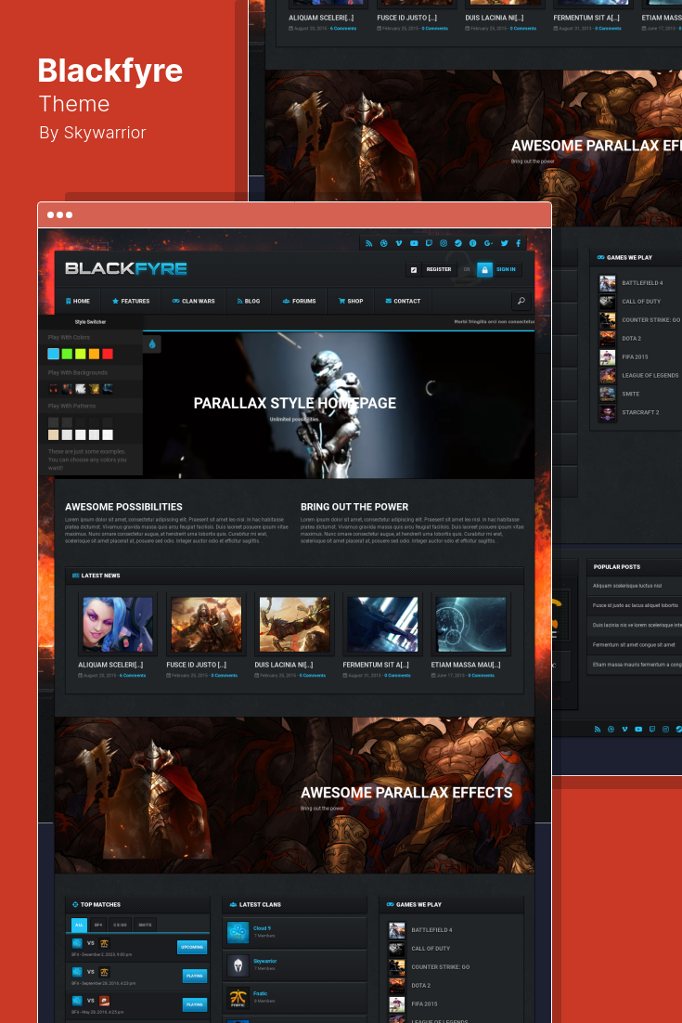Open the Google Plus icon in the header

(x=488, y=243)
